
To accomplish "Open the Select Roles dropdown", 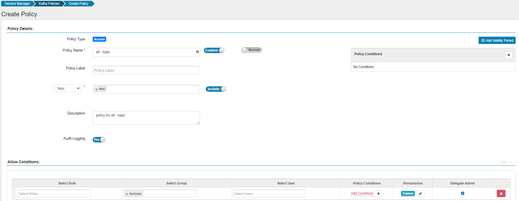I will click(54, 194).
